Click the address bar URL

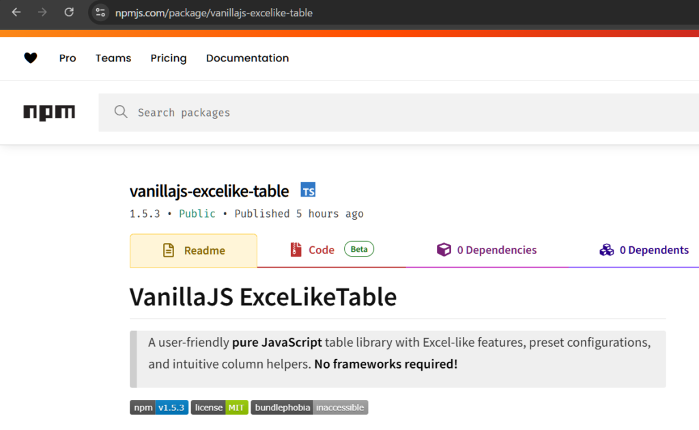[214, 13]
